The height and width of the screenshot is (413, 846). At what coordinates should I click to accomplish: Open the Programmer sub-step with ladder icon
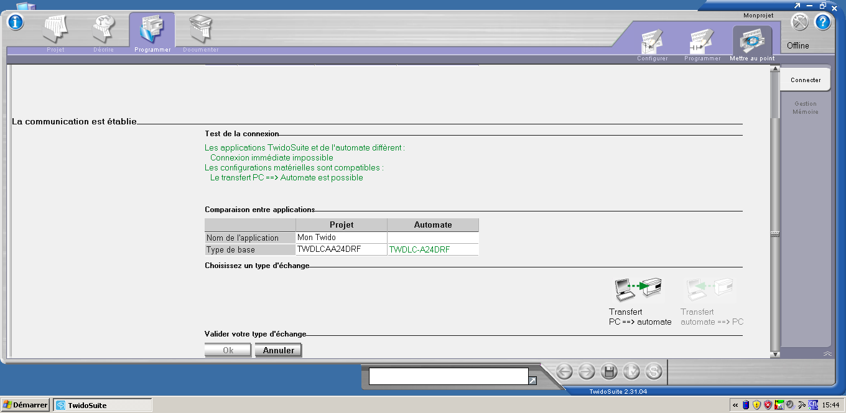coord(702,44)
